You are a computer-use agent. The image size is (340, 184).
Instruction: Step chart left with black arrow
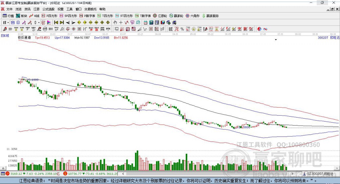(x=68, y=23)
